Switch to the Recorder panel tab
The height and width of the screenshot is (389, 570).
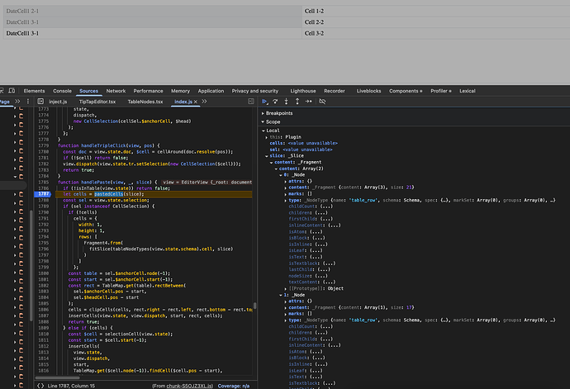click(335, 91)
